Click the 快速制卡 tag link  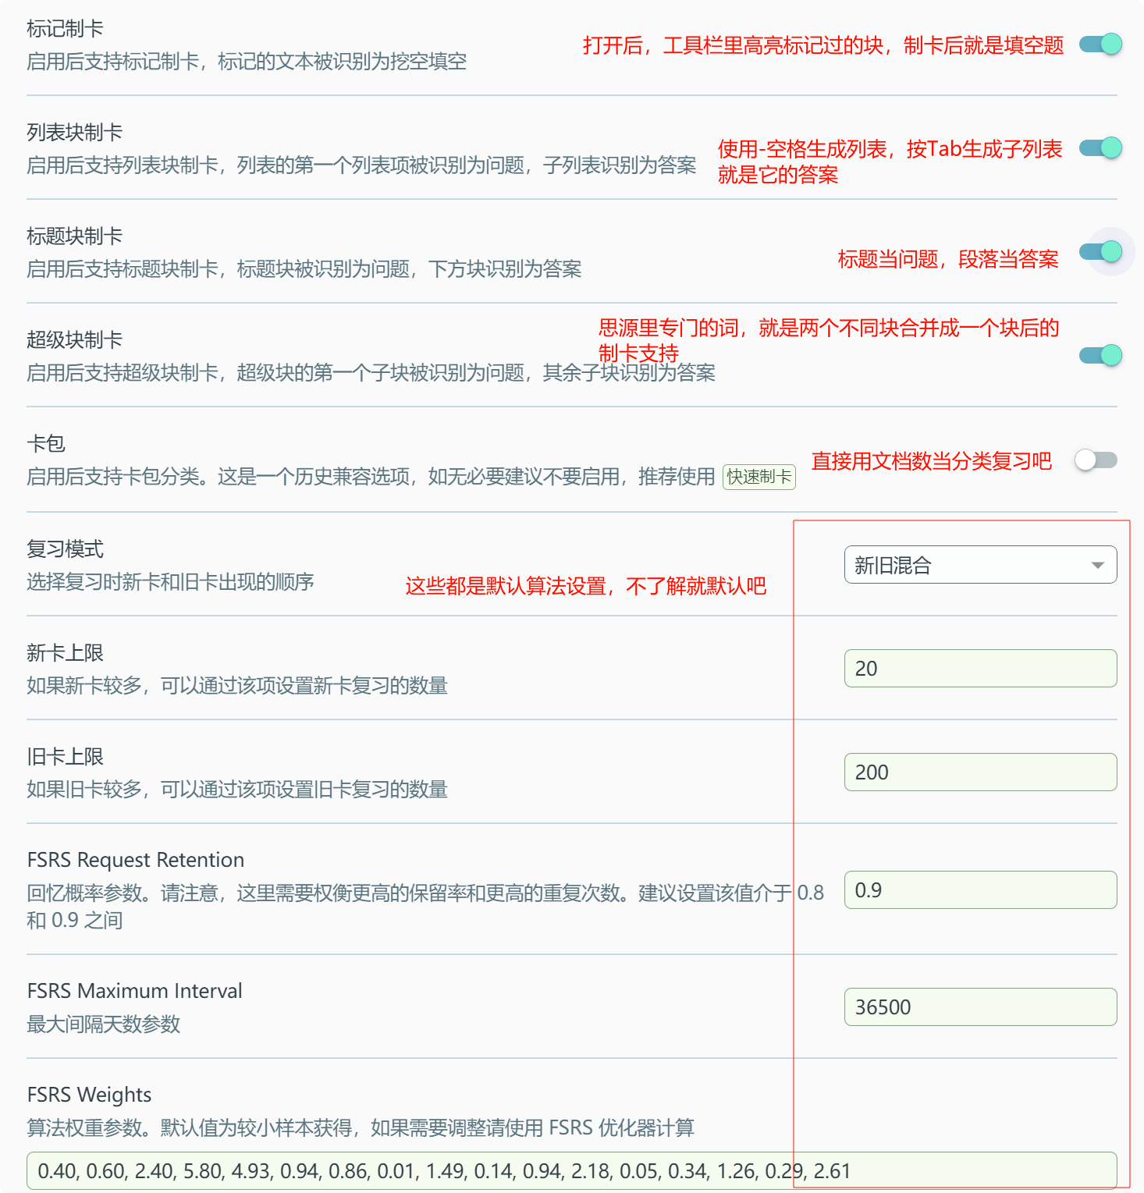759,477
